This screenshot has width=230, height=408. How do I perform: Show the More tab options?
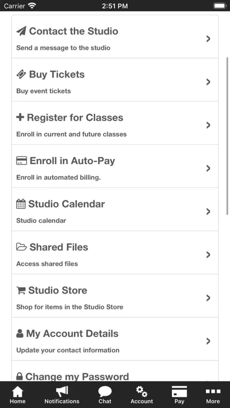coord(213,395)
